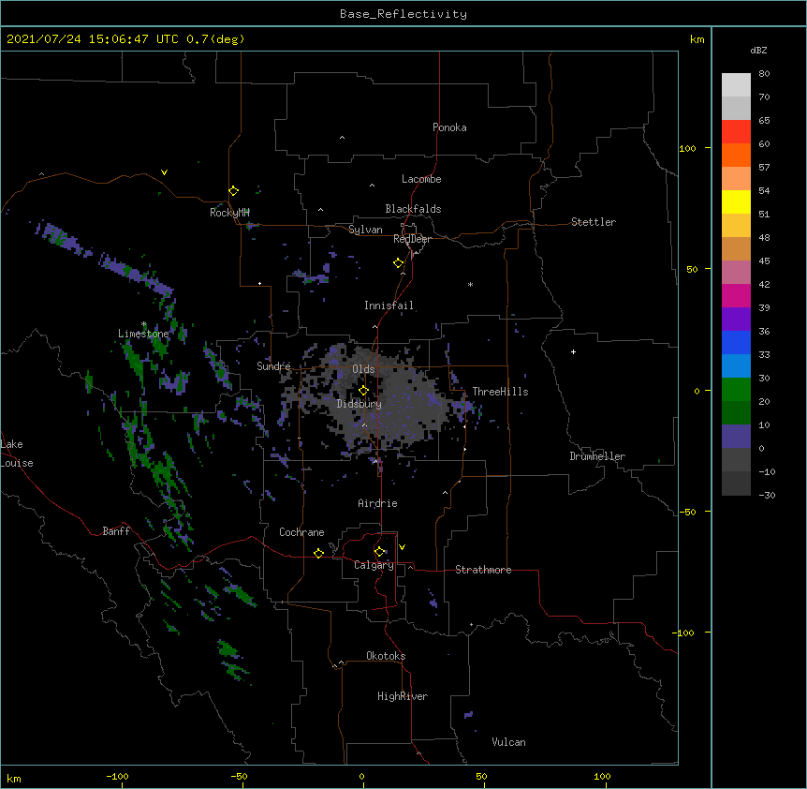Click the -50 tick on the right axis
The image size is (807, 789).
[687, 512]
